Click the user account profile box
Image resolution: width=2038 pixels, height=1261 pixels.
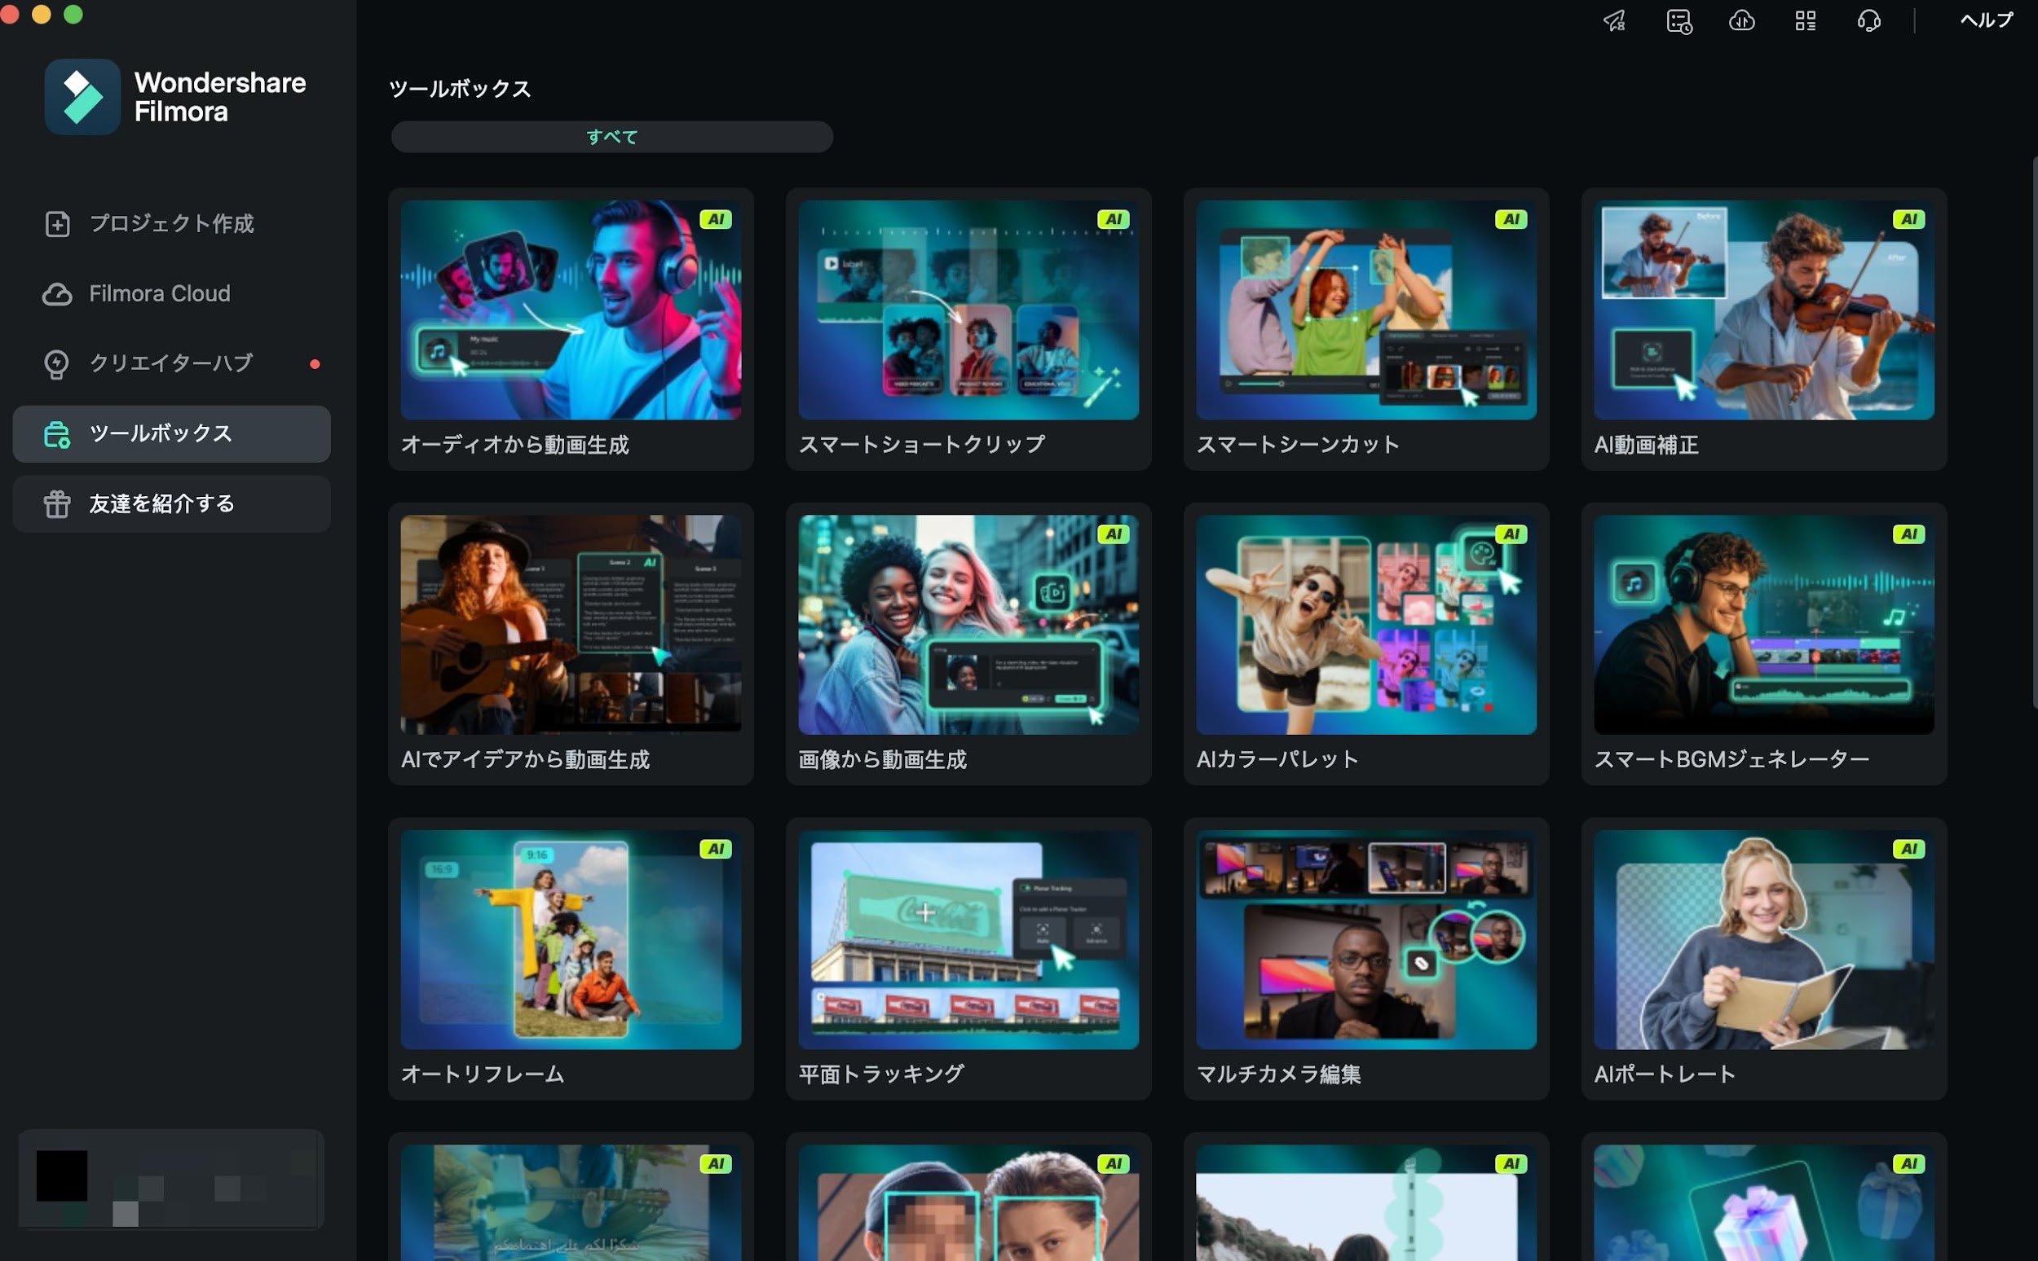click(x=171, y=1180)
